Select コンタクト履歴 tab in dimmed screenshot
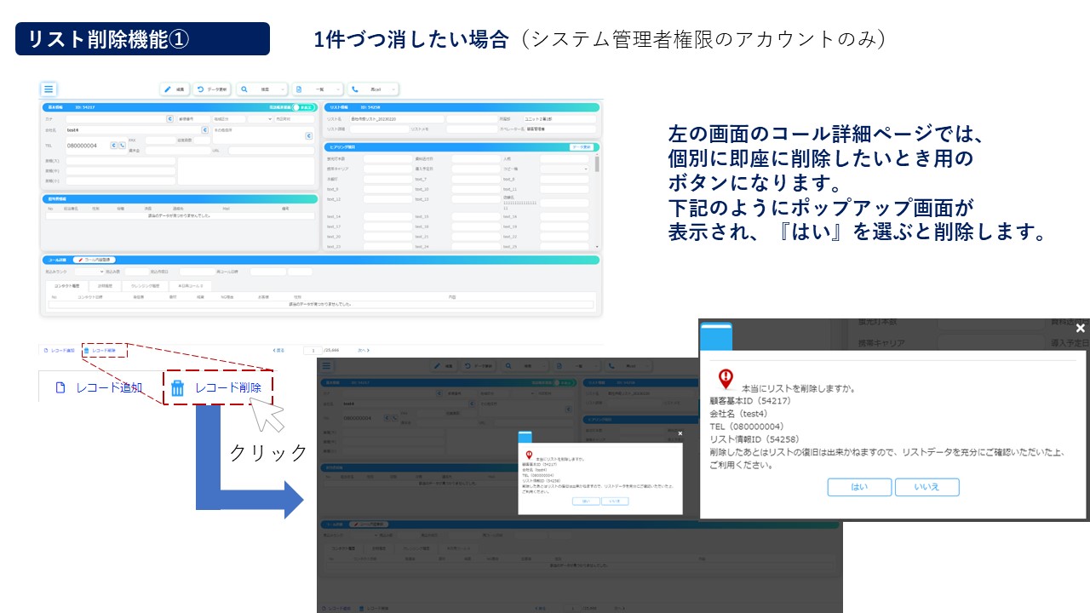1090x613 pixels. (343, 548)
